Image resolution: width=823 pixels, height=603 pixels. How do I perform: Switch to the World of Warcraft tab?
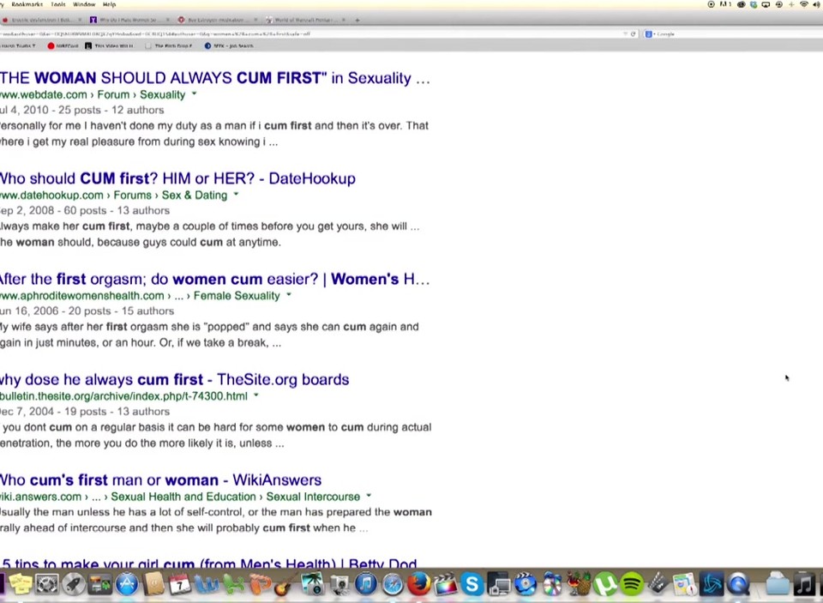tap(305, 20)
